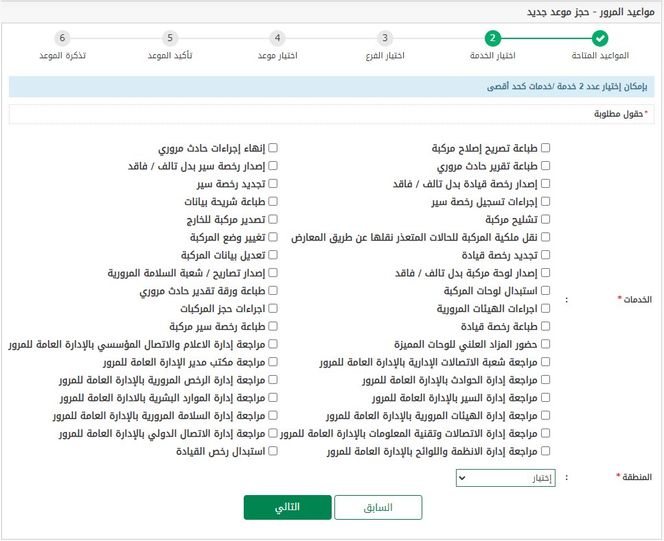Tick مراجعة إدارة الهيئات المرورية checkbox
The image size is (664, 541).
point(545,416)
